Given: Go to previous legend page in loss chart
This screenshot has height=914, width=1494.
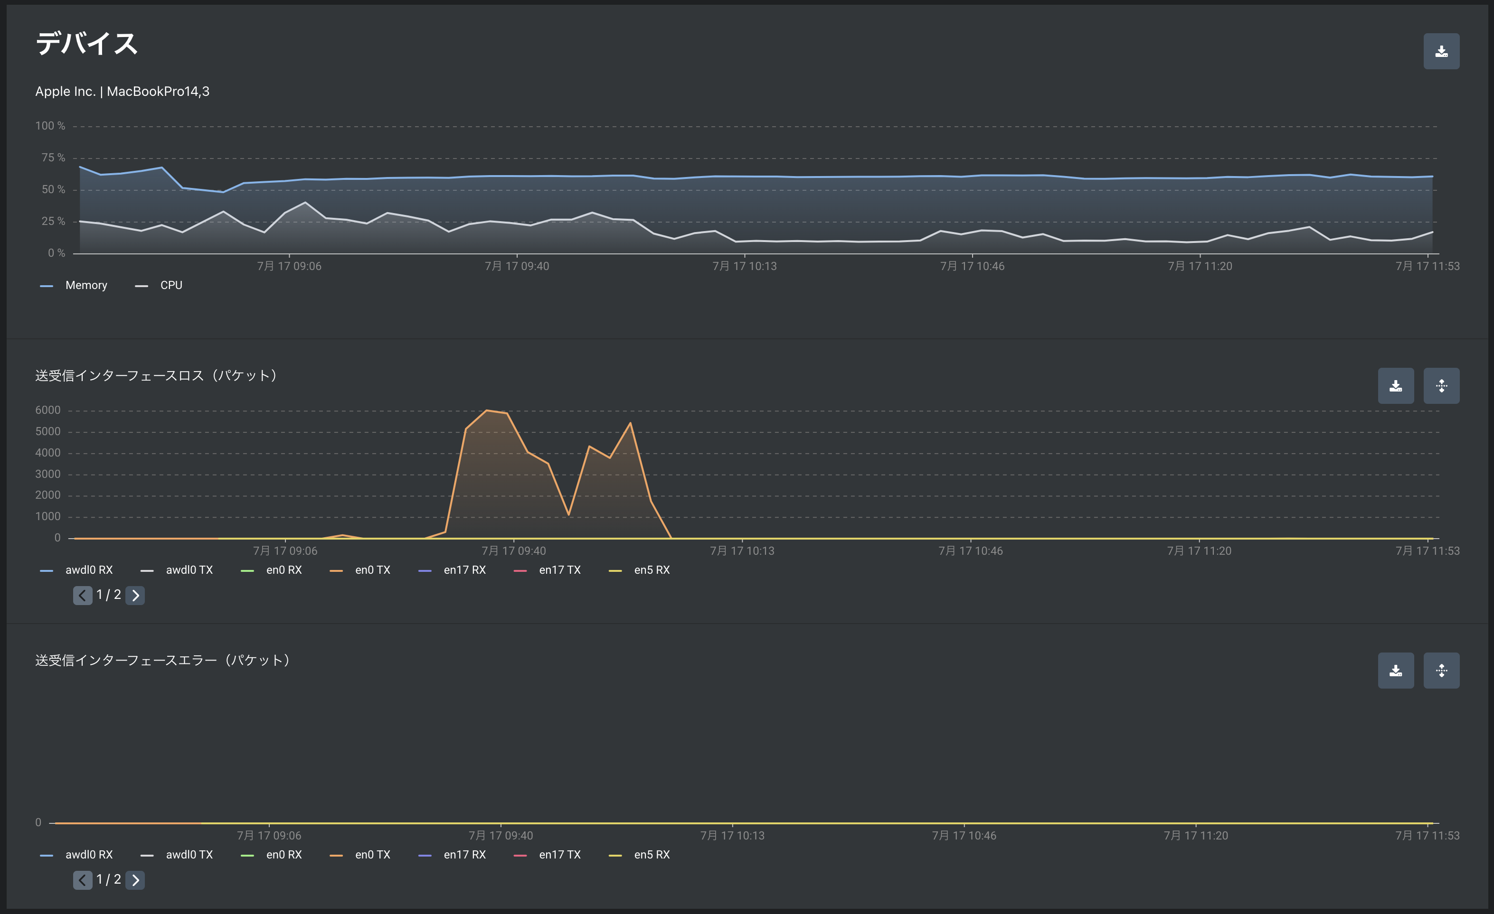Looking at the screenshot, I should [x=83, y=596].
